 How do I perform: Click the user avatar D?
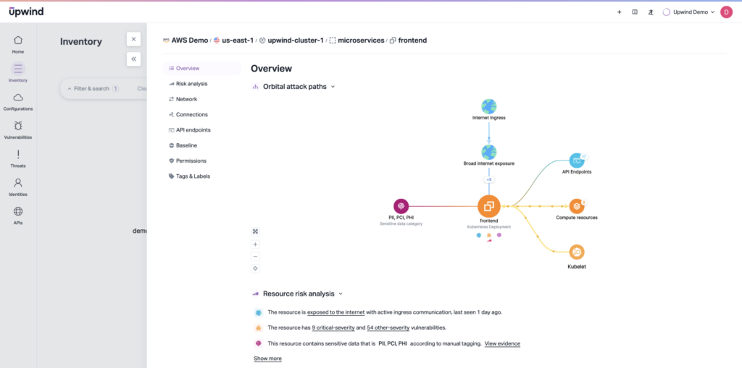(x=726, y=12)
